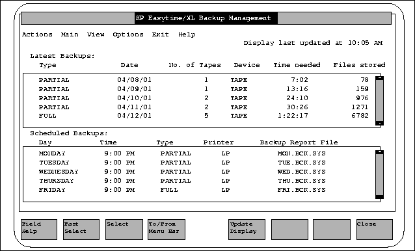This screenshot has width=415, height=251.
Task: Click the MON.BCK.SYS report file
Action: click(301, 153)
